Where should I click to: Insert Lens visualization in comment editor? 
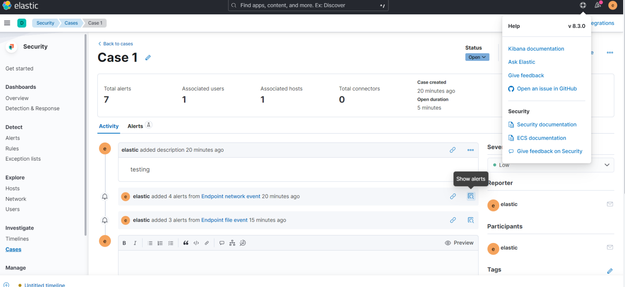(243, 243)
